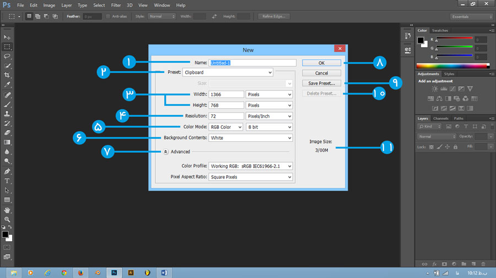496x278 pixels.
Task: Collapse the Advanced section
Action: coord(165,152)
